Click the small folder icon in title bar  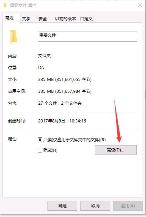5,5
